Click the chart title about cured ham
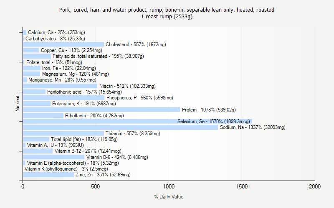The image size is (334, 208). 167,10
